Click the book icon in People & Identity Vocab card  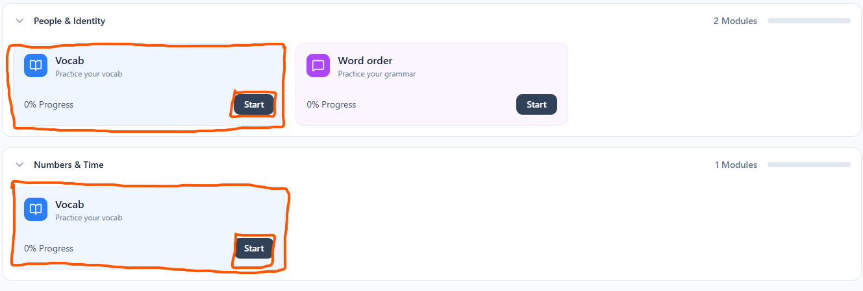tap(36, 65)
